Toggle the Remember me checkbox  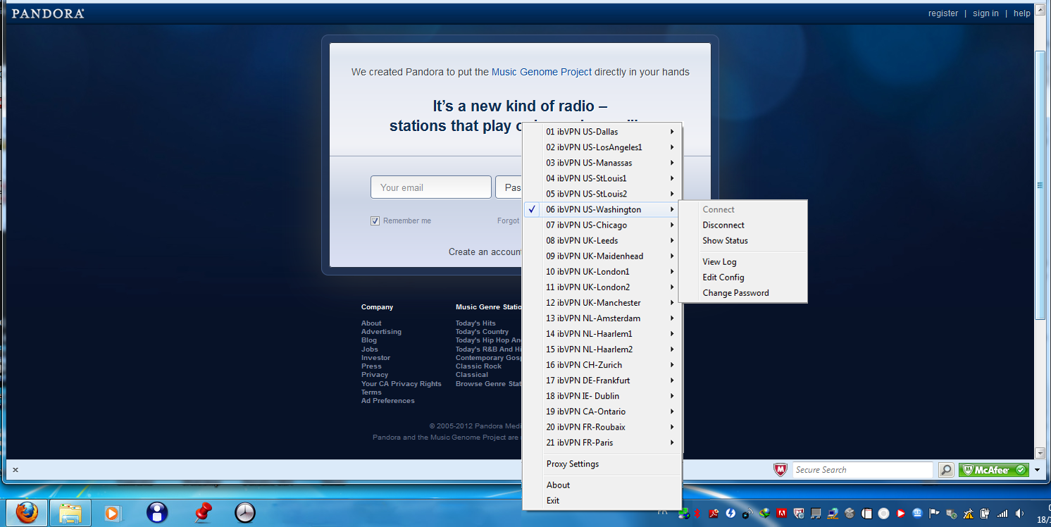[375, 221]
